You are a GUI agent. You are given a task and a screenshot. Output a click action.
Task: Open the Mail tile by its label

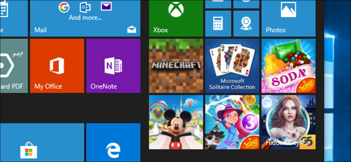click(x=40, y=30)
